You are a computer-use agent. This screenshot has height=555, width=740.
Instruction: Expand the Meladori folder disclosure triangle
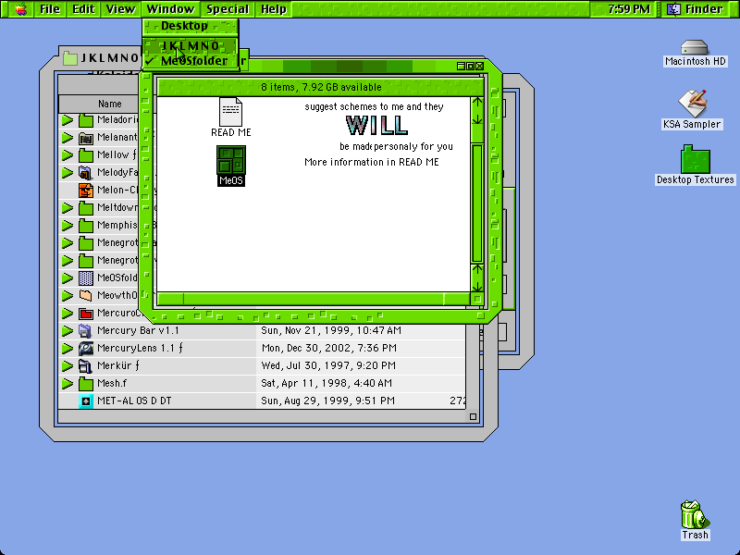point(68,120)
